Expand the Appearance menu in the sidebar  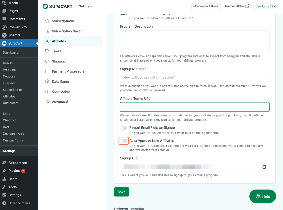coord(17,163)
